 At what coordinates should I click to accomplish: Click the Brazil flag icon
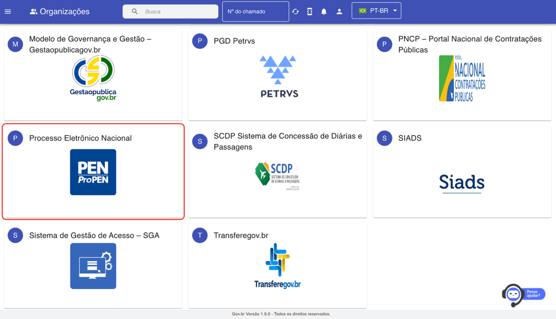coord(363,11)
